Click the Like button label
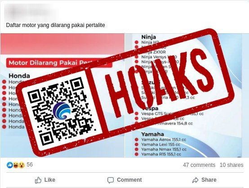249x188 pixels. (50, 180)
